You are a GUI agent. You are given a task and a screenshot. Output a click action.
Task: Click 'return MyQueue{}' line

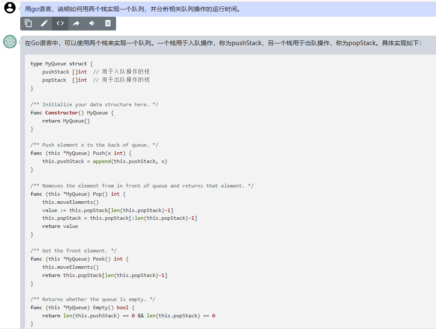pos(66,121)
